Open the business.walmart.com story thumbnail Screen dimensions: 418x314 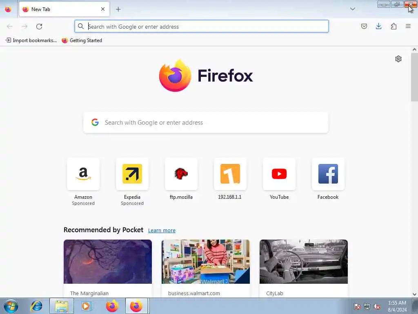click(x=206, y=262)
